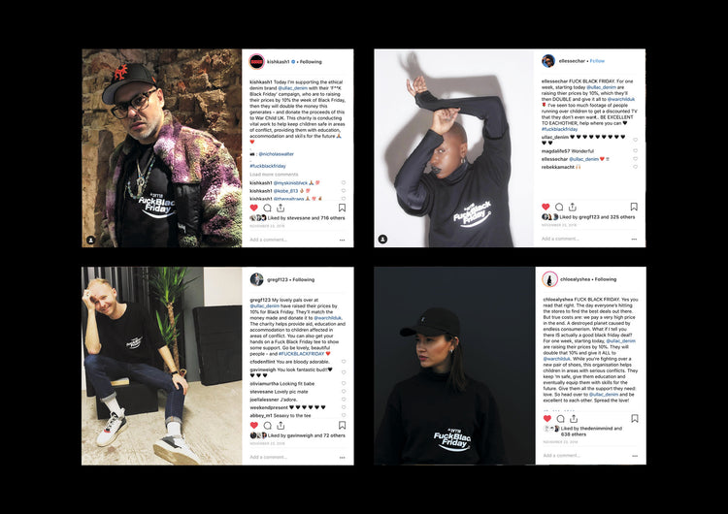The width and height of the screenshot is (728, 514).
Task: Click Load more comments on kishkash1 post
Action: click(274, 175)
